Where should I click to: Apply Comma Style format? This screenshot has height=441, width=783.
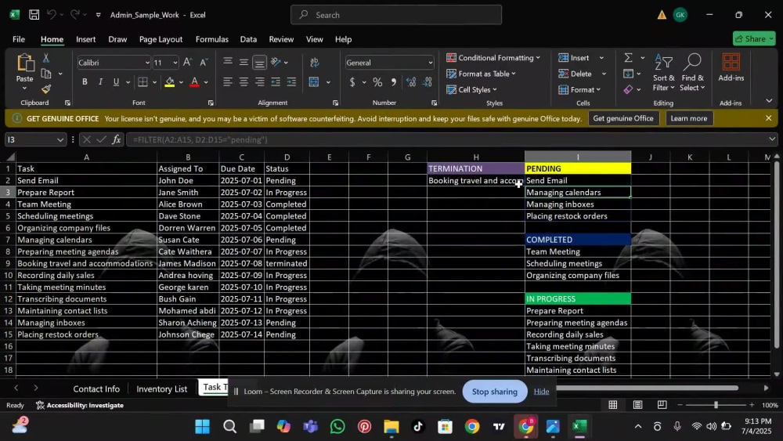point(394,82)
